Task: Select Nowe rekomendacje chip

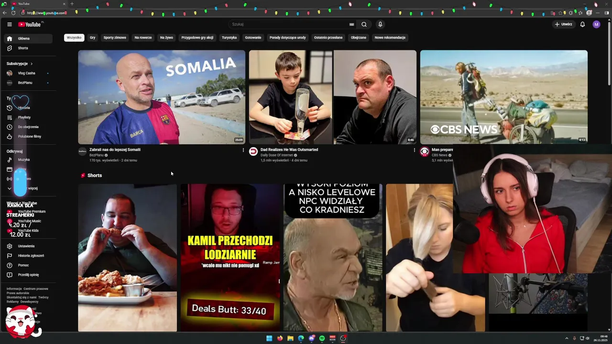Action: point(390,38)
